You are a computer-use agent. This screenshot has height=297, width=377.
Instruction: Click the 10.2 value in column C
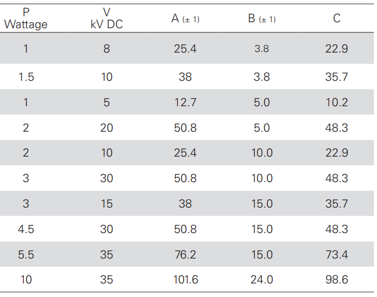pyautogui.click(x=336, y=102)
